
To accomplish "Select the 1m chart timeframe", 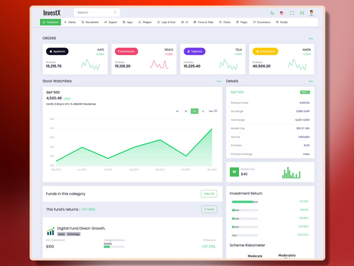I will (x=195, y=111).
